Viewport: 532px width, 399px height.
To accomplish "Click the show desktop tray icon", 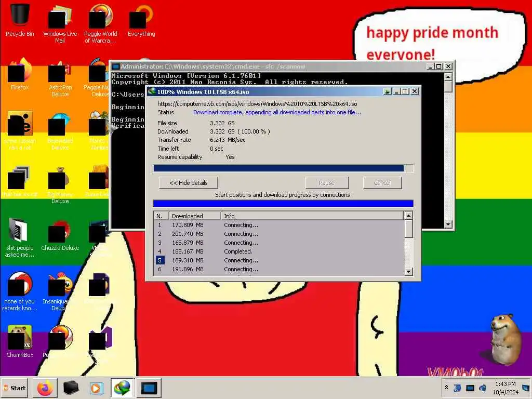I will tap(526, 388).
